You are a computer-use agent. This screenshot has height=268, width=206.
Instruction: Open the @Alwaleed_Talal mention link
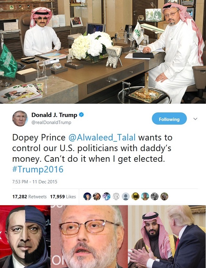pyautogui.click(x=102, y=137)
